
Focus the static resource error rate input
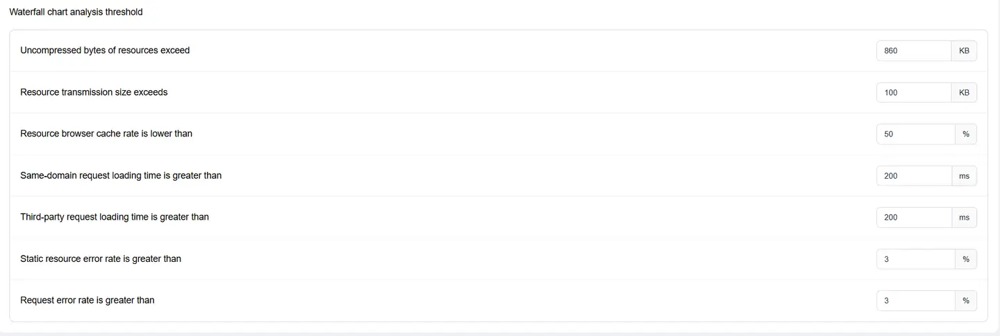915,259
